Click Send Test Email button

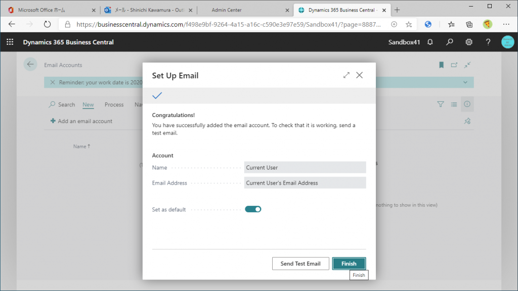click(x=300, y=264)
